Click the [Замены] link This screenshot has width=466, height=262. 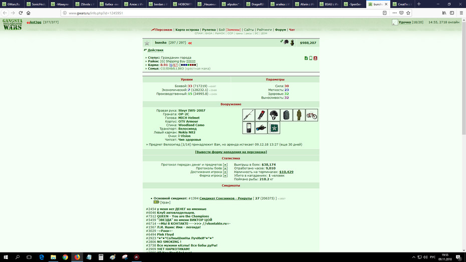[233, 30]
